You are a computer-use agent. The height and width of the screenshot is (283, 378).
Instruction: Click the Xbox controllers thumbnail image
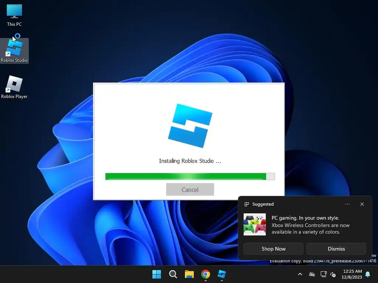click(255, 224)
